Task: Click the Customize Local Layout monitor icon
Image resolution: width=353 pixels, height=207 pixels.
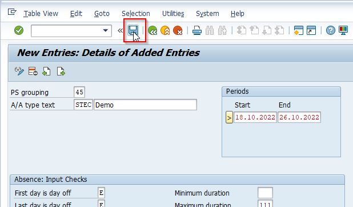Action: pos(343,30)
